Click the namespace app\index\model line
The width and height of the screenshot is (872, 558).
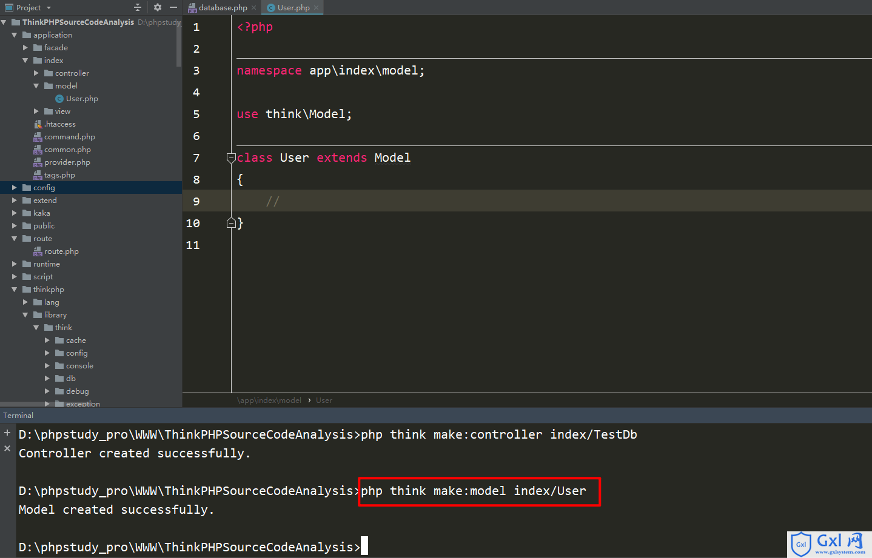point(330,71)
